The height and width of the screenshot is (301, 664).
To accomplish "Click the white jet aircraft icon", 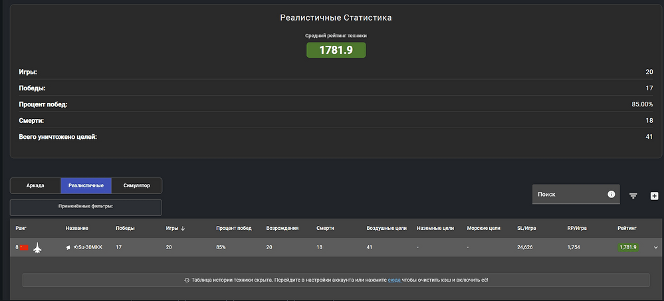I will 37,247.
